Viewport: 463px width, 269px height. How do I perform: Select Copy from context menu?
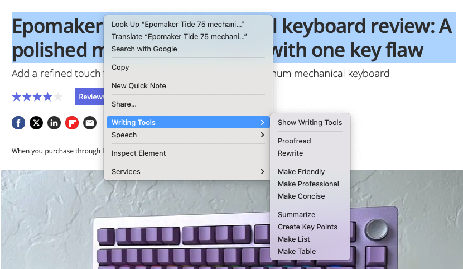click(188, 68)
